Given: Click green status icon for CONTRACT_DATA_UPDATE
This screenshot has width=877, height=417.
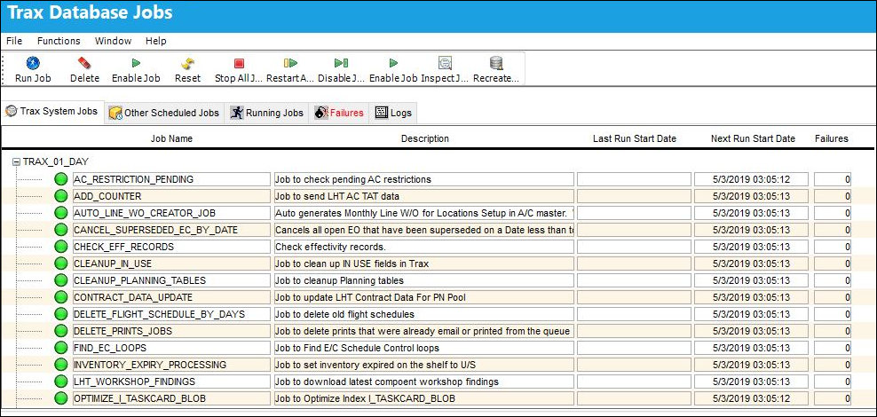Looking at the screenshot, I should coord(60,297).
